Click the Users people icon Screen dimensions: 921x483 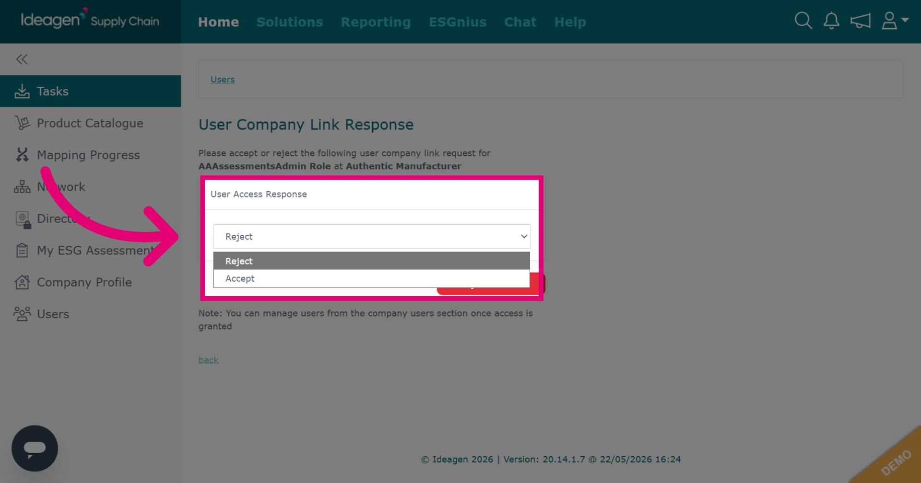click(x=22, y=314)
